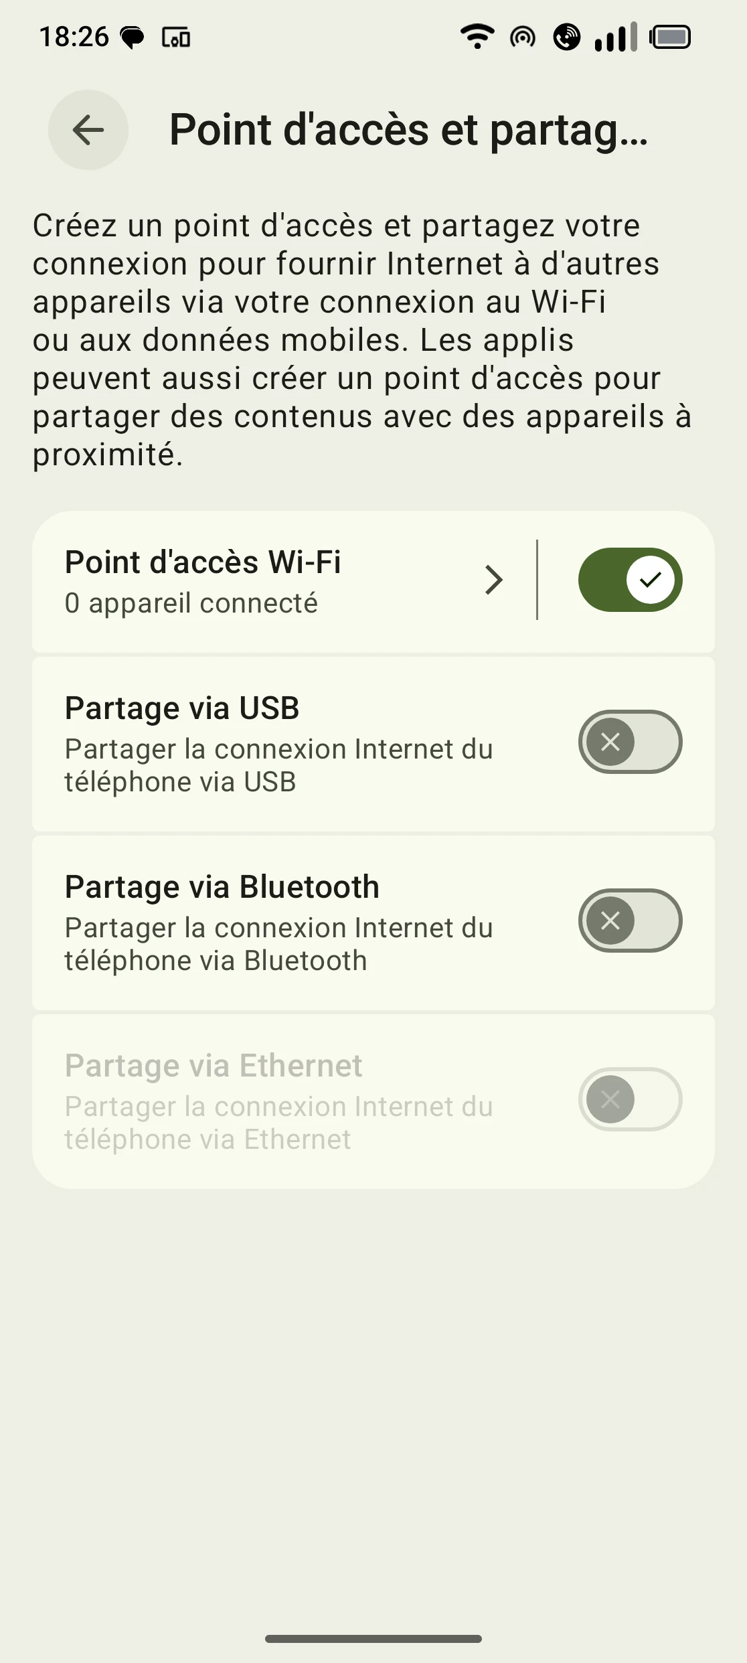747x1663 pixels.
Task: Click the mobile signal strength icon
Action: [615, 37]
